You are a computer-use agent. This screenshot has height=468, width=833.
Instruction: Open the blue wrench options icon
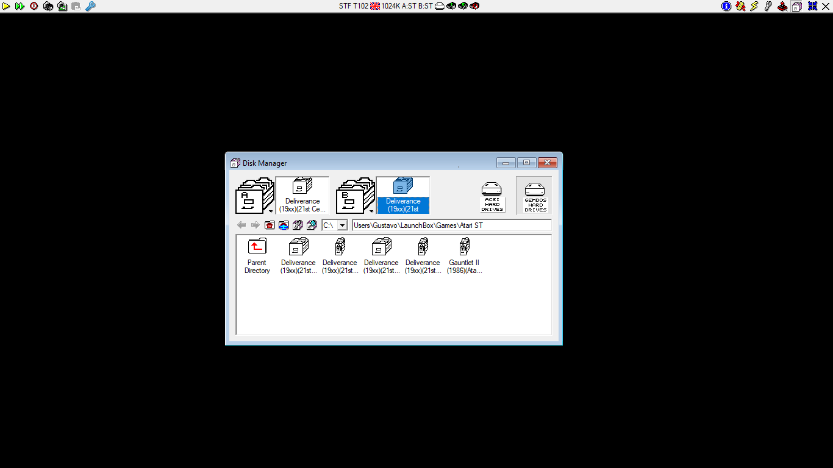[90, 6]
